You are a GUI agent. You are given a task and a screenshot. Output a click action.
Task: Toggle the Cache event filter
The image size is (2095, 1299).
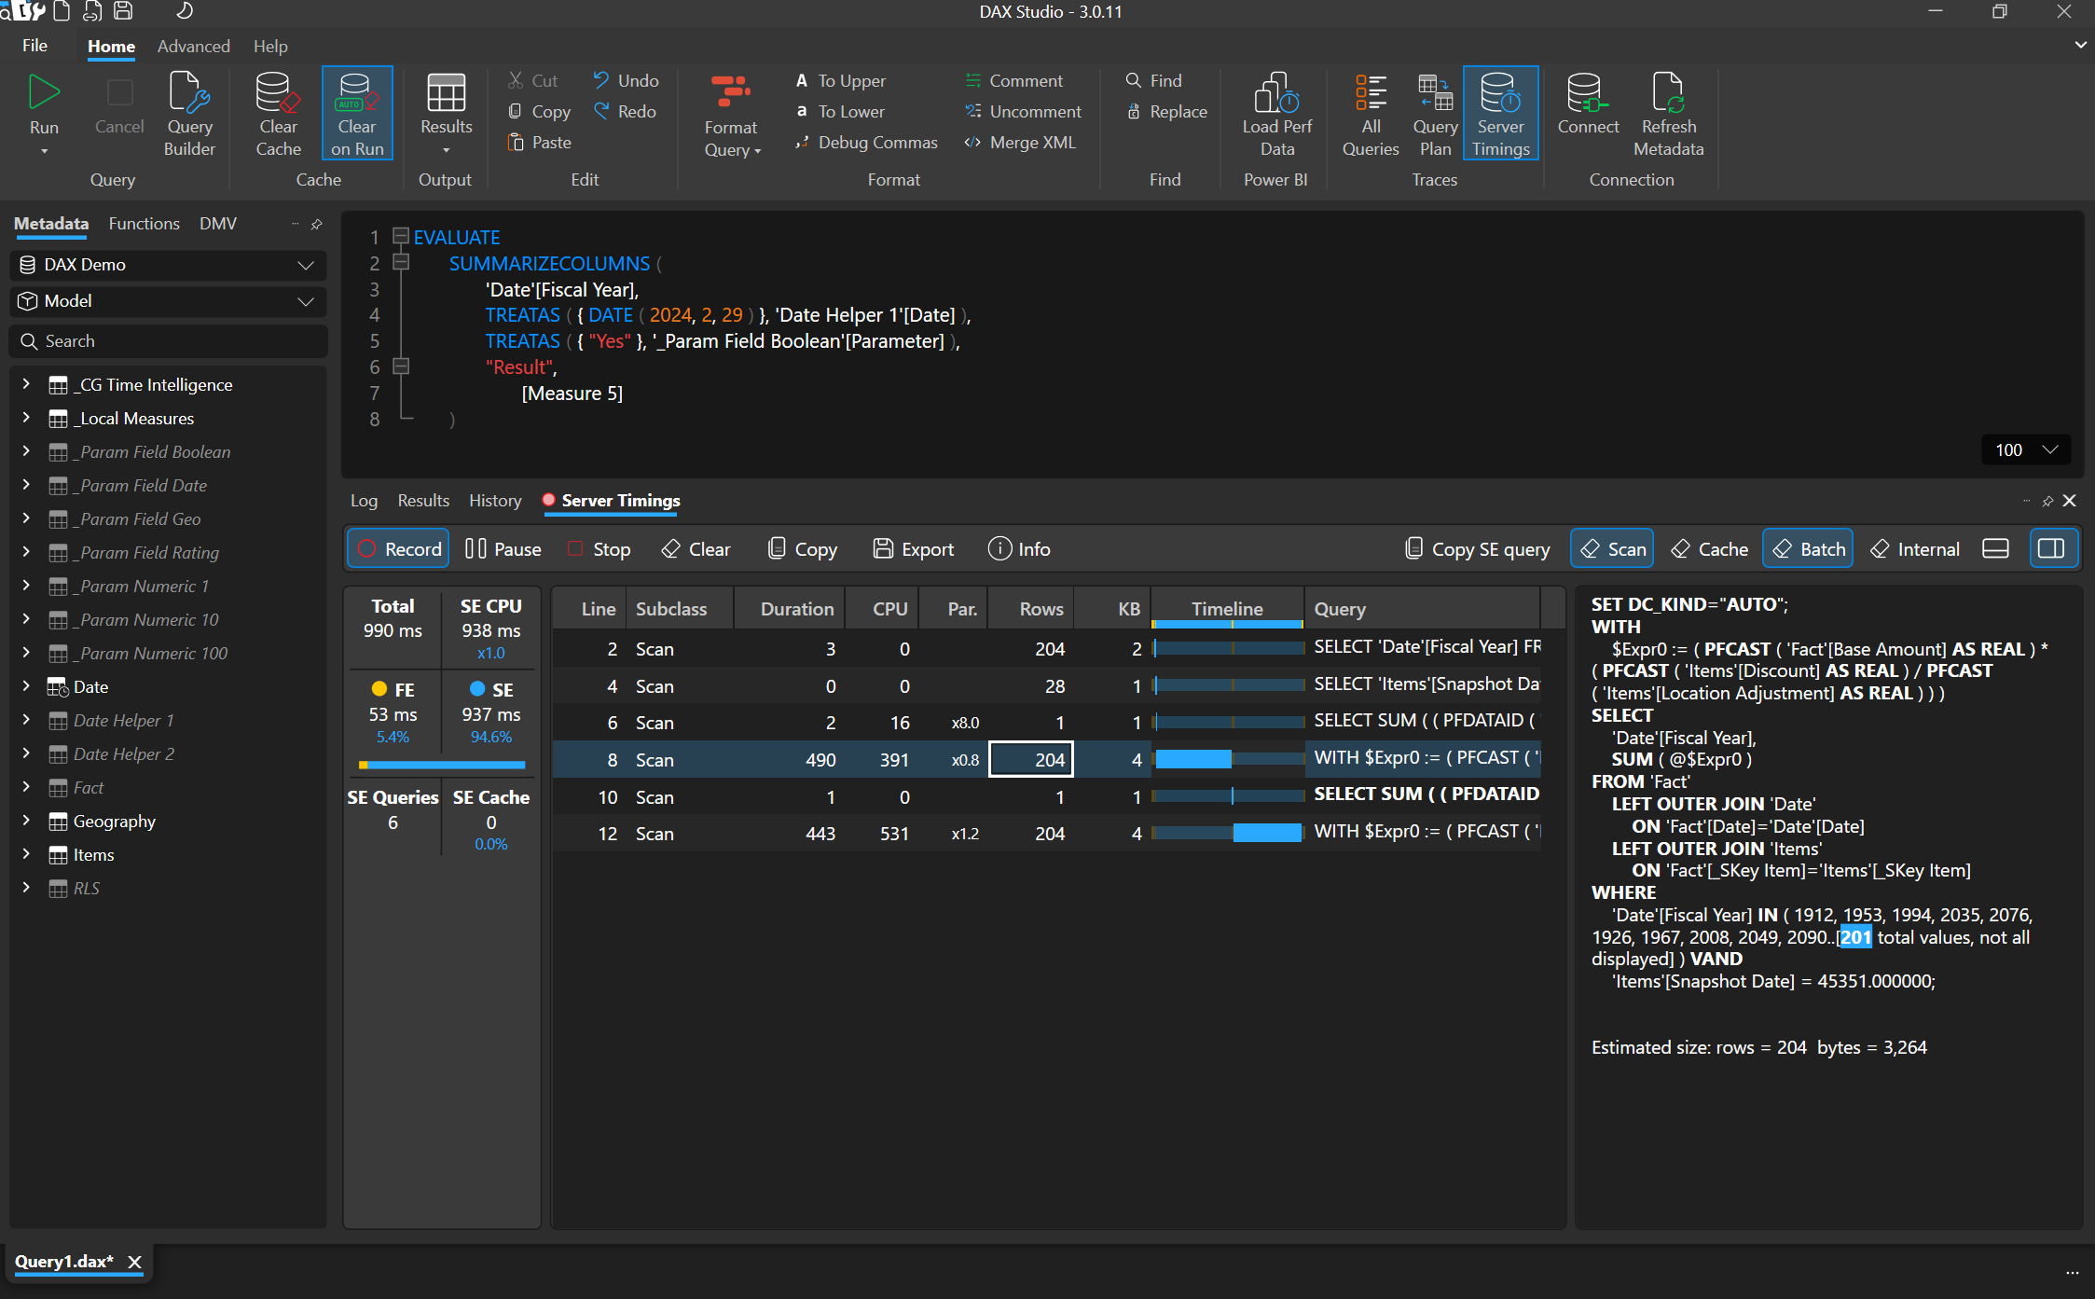coord(1709,548)
